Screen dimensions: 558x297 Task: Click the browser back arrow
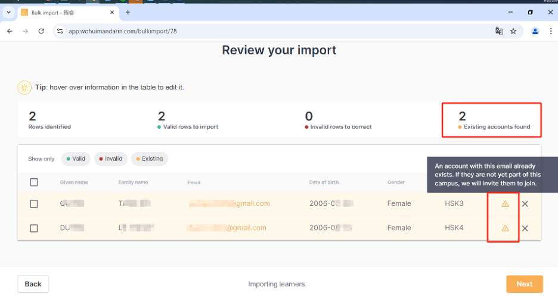(10, 31)
